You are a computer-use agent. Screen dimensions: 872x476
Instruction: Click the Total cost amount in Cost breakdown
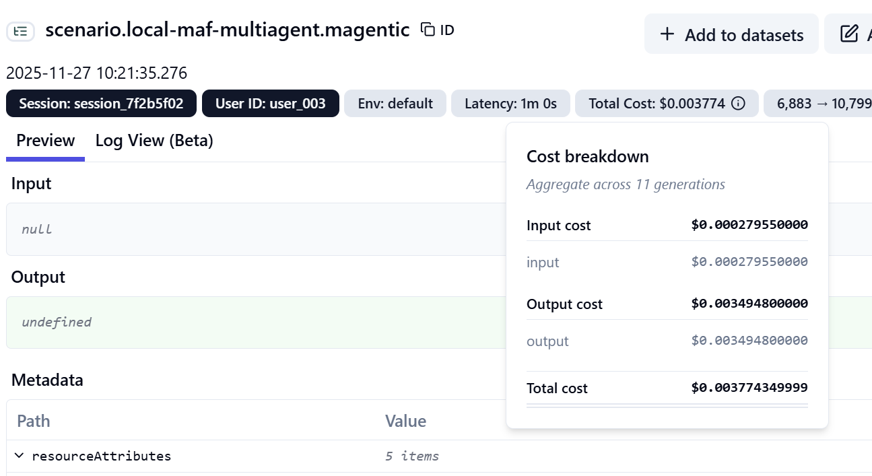tap(749, 388)
